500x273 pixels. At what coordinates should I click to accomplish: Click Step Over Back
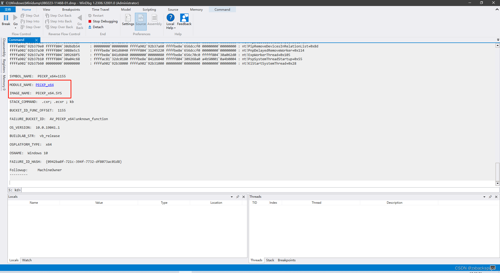point(59,27)
